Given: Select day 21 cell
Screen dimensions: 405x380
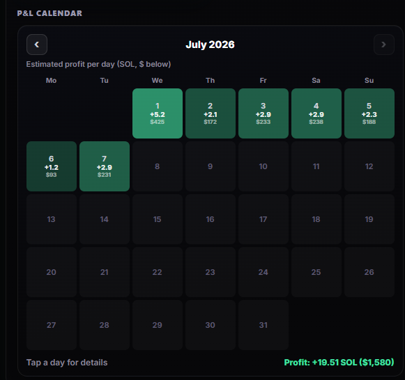Looking at the screenshot, I should point(105,272).
